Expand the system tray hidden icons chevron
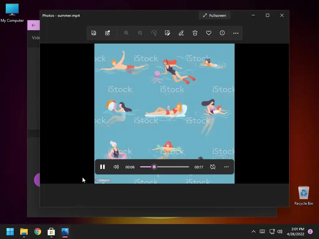This screenshot has height=239, width=319. tap(254, 232)
